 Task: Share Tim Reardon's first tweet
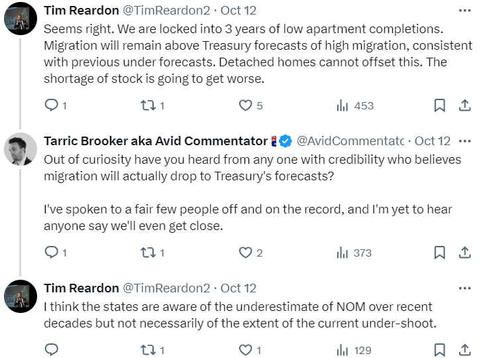click(x=464, y=105)
